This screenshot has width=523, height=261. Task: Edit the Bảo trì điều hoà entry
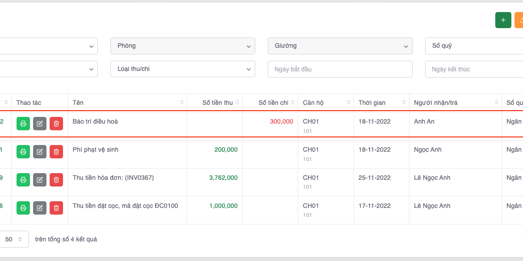pyautogui.click(x=40, y=124)
